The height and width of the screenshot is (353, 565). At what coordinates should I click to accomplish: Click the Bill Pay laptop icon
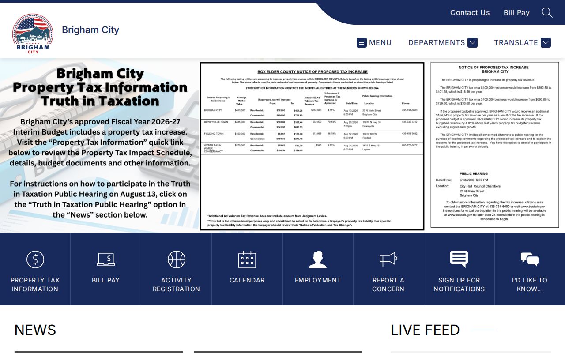pyautogui.click(x=106, y=259)
